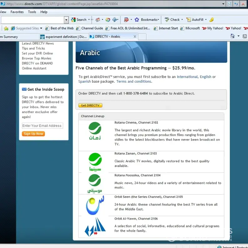Open the AutoFill dropdown arrow
This screenshot has width=248, height=248.
pyautogui.click(x=206, y=20)
